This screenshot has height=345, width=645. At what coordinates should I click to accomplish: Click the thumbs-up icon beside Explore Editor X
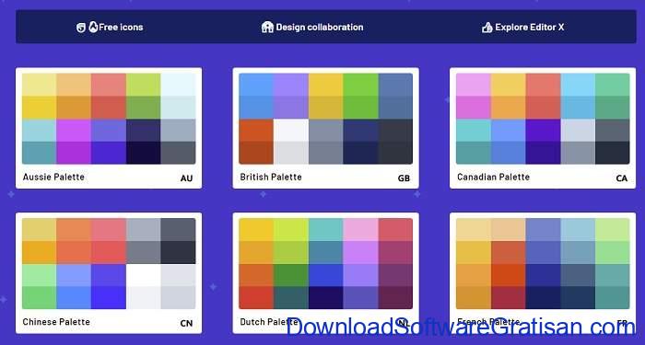pyautogui.click(x=487, y=28)
